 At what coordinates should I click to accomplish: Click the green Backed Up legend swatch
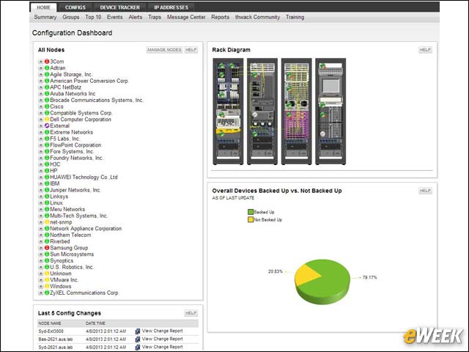[251, 212]
